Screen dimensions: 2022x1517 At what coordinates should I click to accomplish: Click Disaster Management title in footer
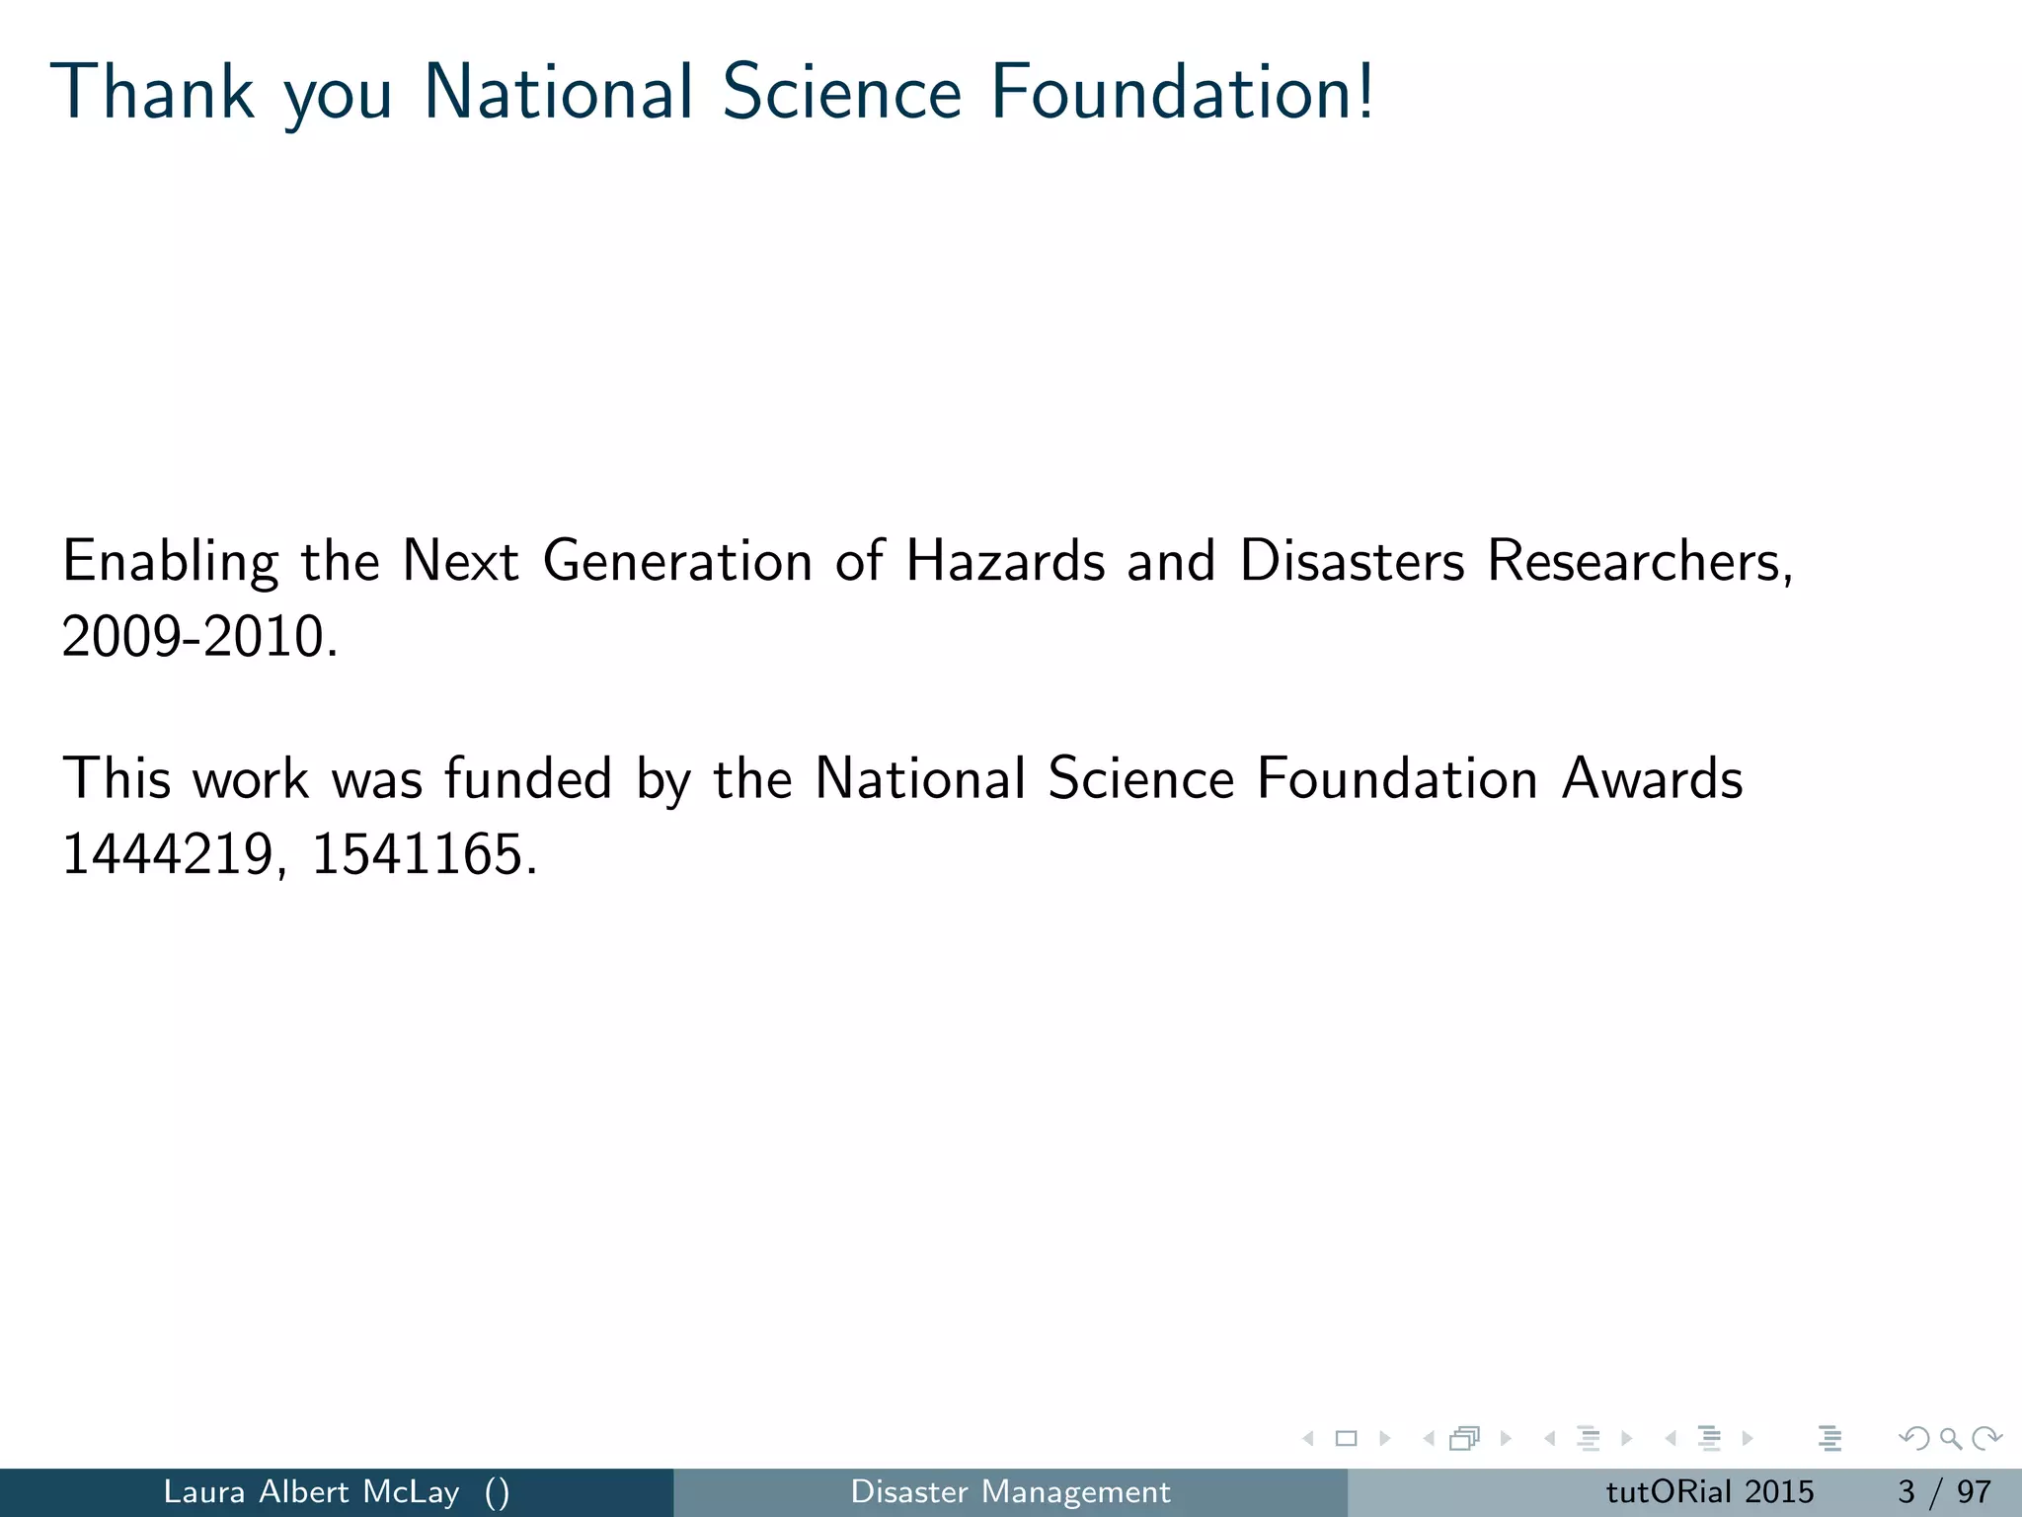coord(1010,1492)
